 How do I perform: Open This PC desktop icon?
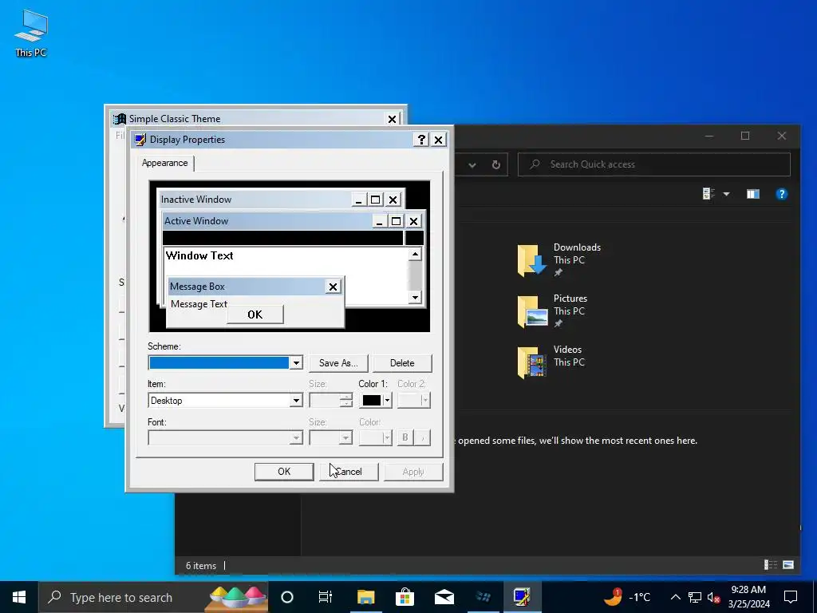[31, 33]
